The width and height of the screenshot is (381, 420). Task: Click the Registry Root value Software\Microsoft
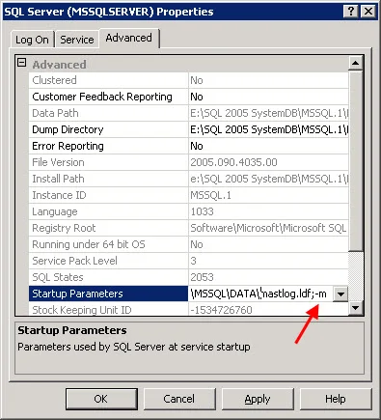tap(268, 228)
